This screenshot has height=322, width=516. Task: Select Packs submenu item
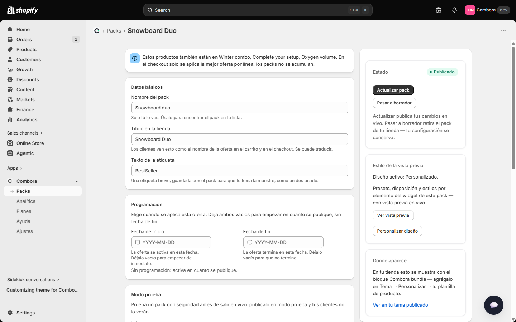tap(43, 191)
